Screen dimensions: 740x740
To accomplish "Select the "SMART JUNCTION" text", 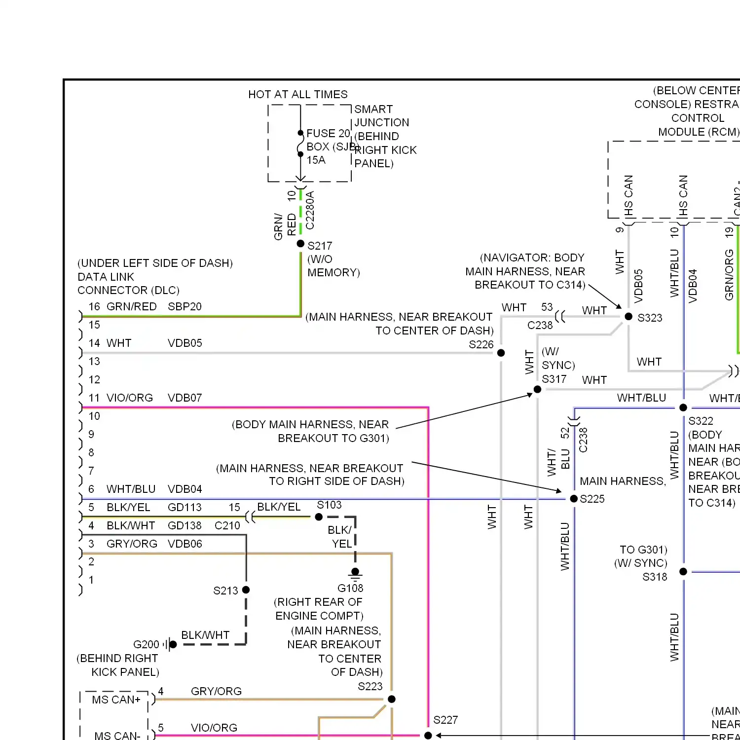I will tap(381, 115).
